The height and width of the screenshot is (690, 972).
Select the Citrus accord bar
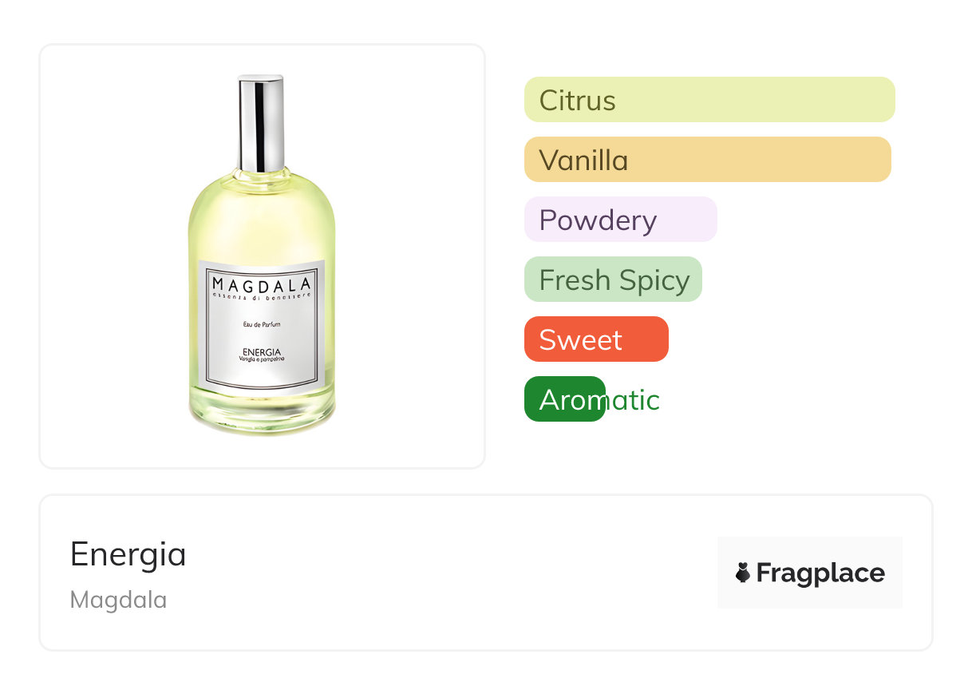(709, 100)
